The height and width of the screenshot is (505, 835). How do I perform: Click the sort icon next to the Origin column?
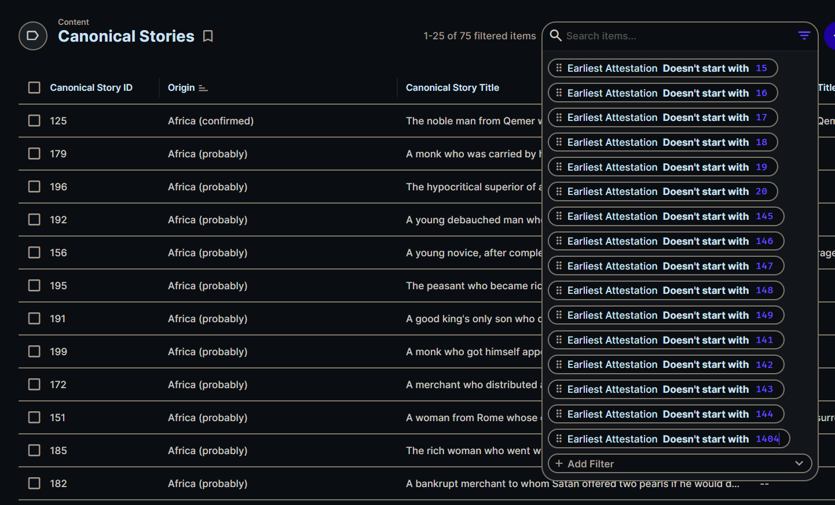point(203,87)
